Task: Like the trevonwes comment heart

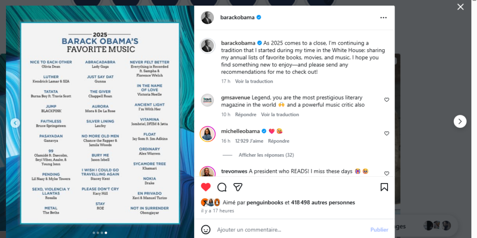Action: tap(387, 173)
